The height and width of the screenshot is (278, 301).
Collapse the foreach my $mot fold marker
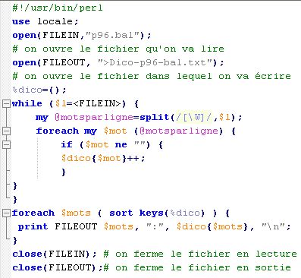[6, 131]
